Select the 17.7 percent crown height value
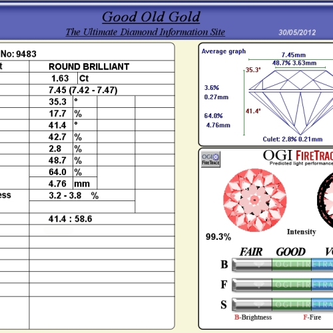The width and height of the screenshot is (333, 333). coord(57,114)
